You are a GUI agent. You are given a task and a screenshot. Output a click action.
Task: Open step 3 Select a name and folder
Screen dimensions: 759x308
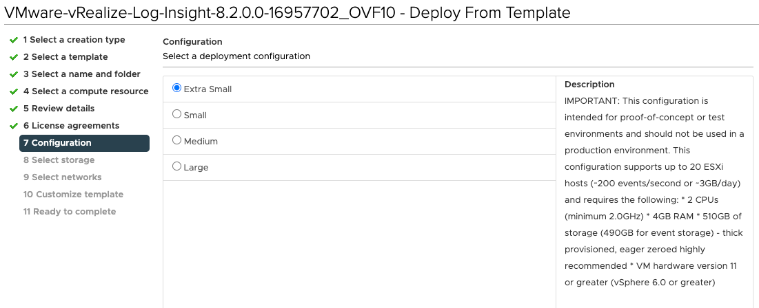click(81, 74)
